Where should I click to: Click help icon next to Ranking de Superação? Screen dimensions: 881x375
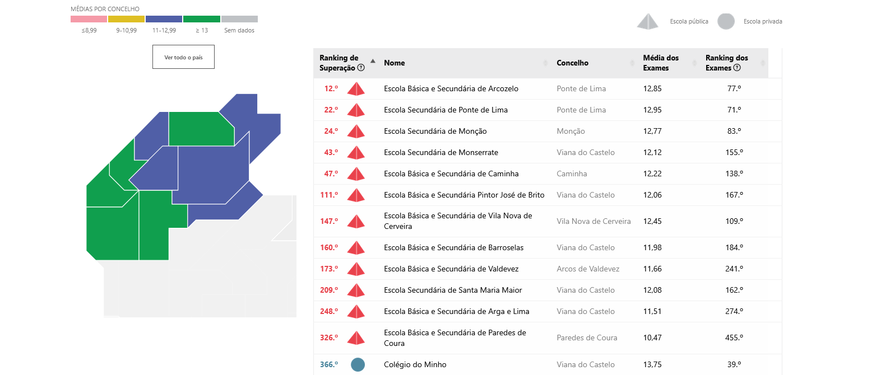[361, 68]
